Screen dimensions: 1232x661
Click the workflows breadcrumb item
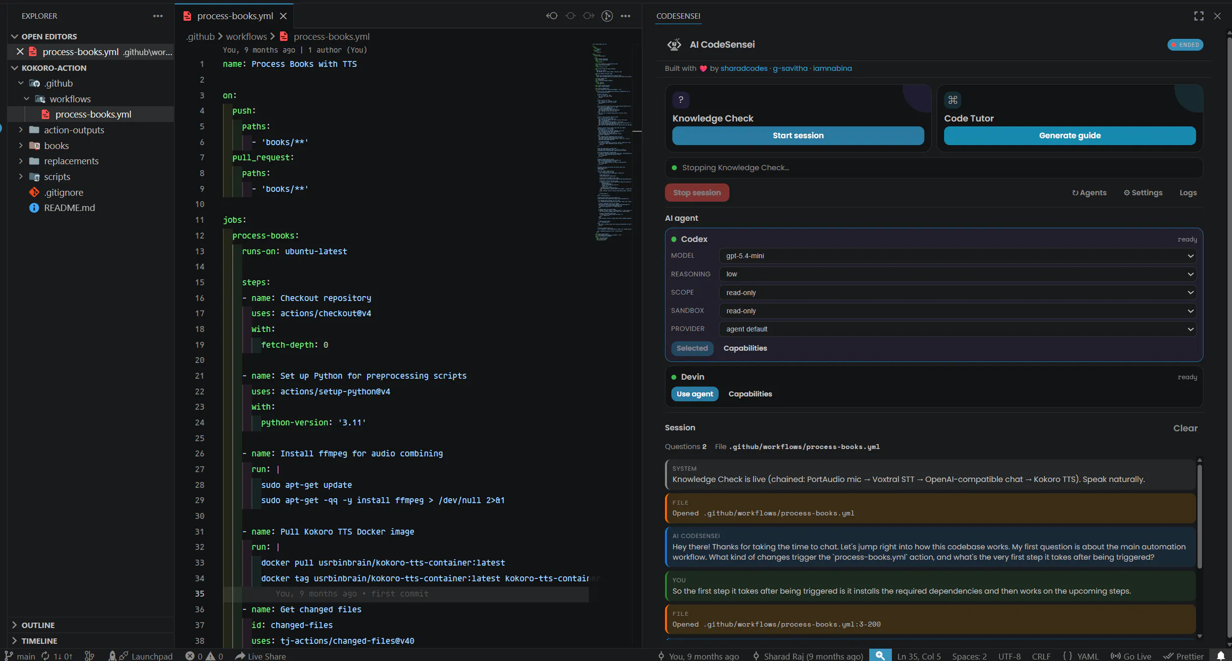tap(246, 36)
